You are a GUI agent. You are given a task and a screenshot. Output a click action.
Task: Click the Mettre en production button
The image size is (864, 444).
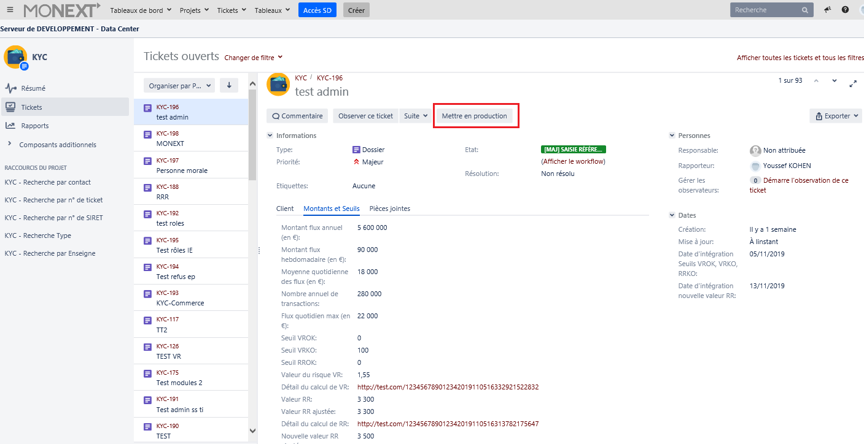(x=474, y=116)
